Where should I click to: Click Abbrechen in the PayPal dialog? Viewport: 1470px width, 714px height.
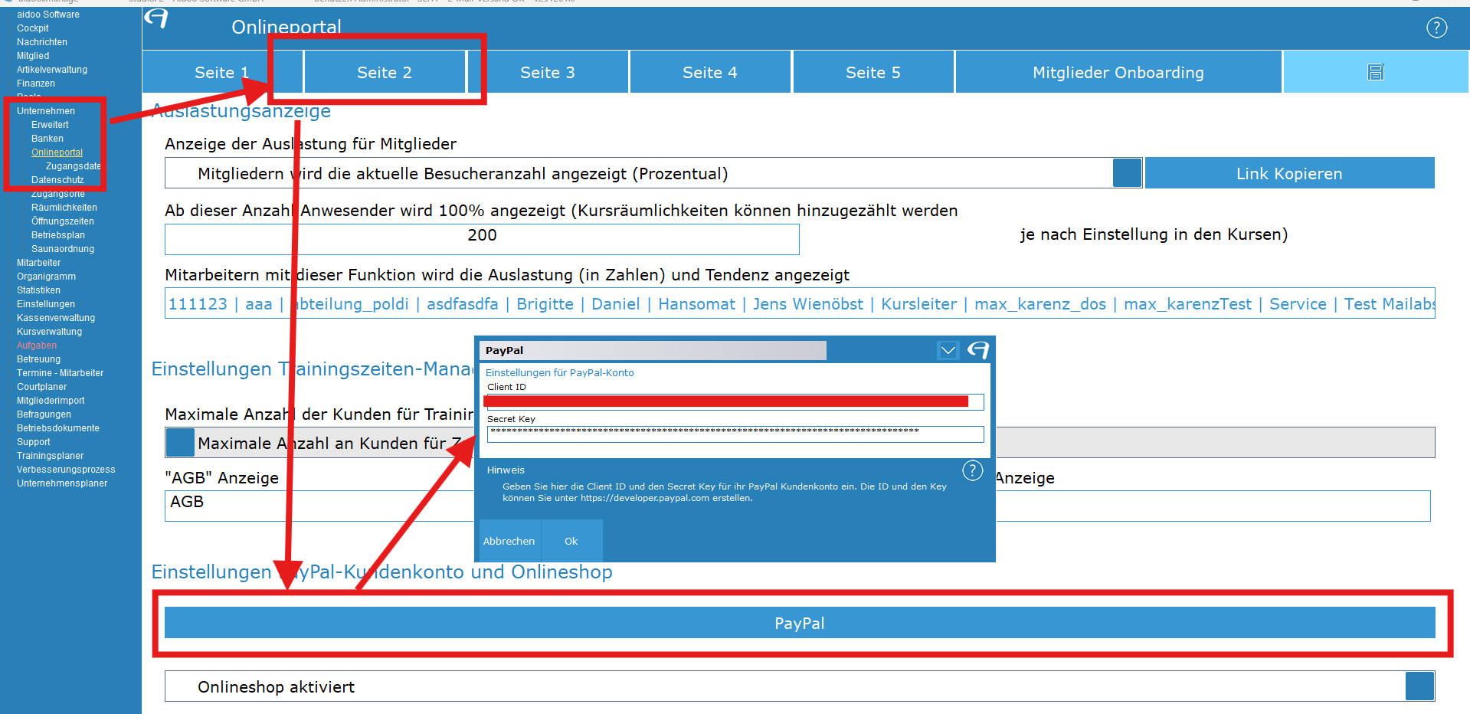point(509,541)
